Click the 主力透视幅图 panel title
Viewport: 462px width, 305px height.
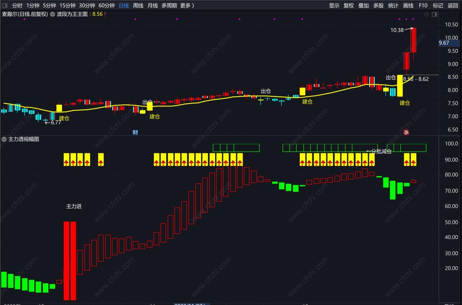pyautogui.click(x=24, y=139)
